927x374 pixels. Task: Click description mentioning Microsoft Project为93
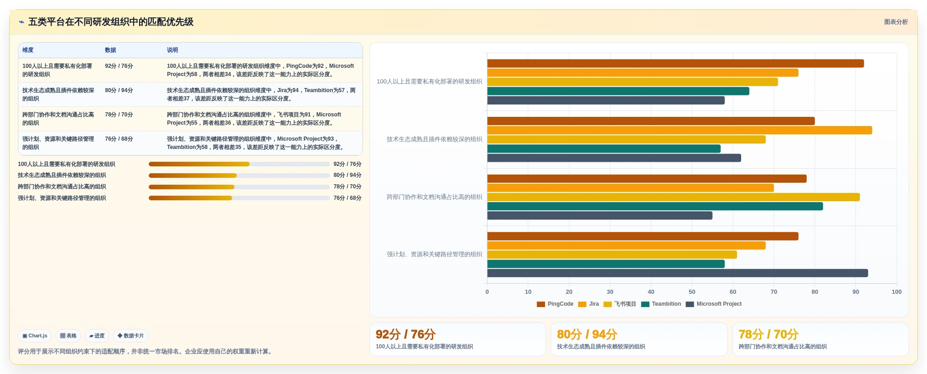coord(257,143)
